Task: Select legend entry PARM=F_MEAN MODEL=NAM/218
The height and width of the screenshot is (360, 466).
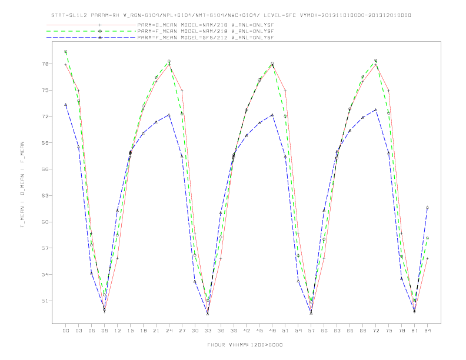Action: coord(205,31)
